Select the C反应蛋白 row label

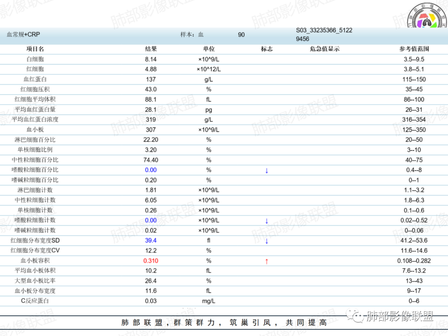click(35, 301)
